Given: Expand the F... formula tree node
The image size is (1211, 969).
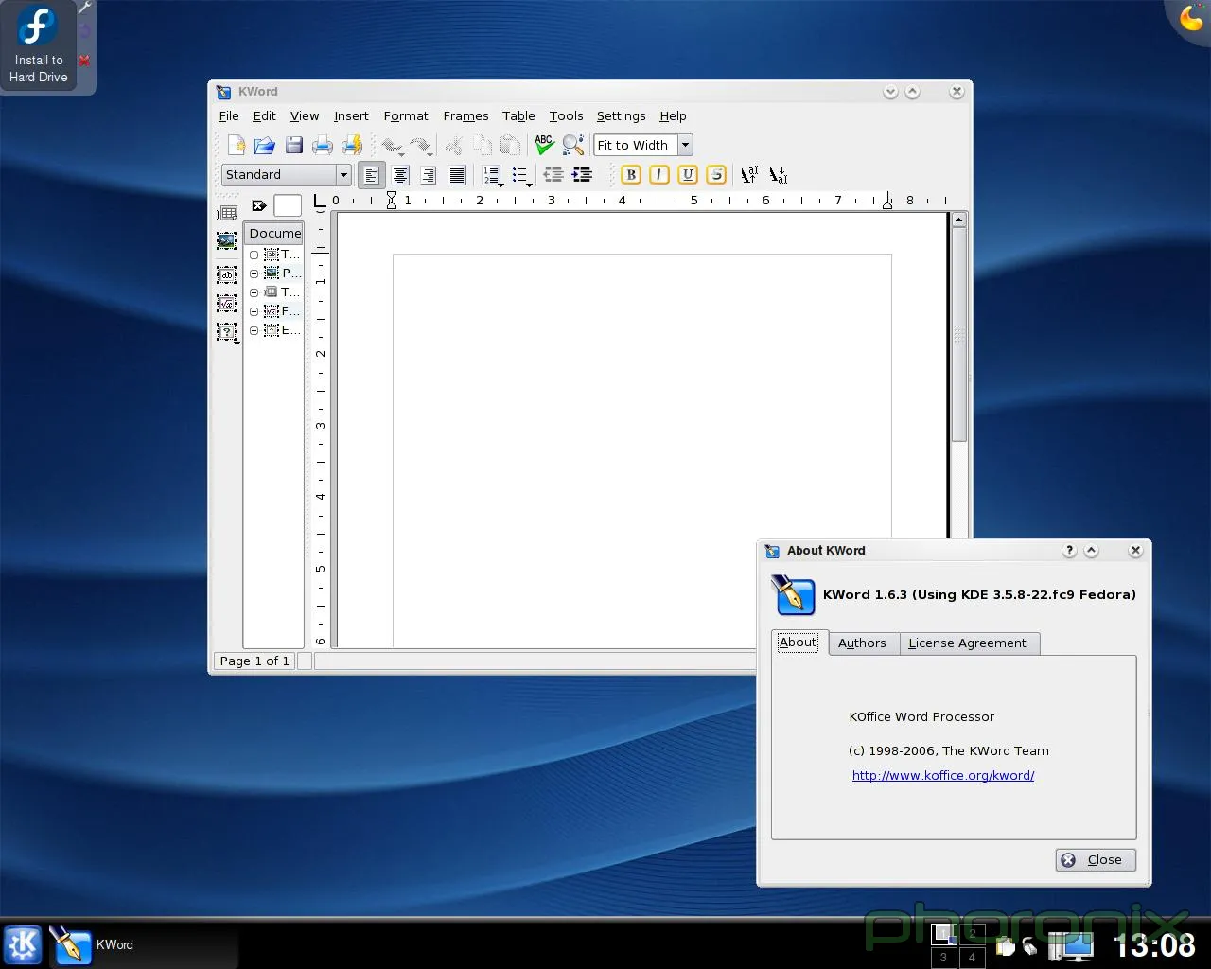Looking at the screenshot, I should 254,311.
